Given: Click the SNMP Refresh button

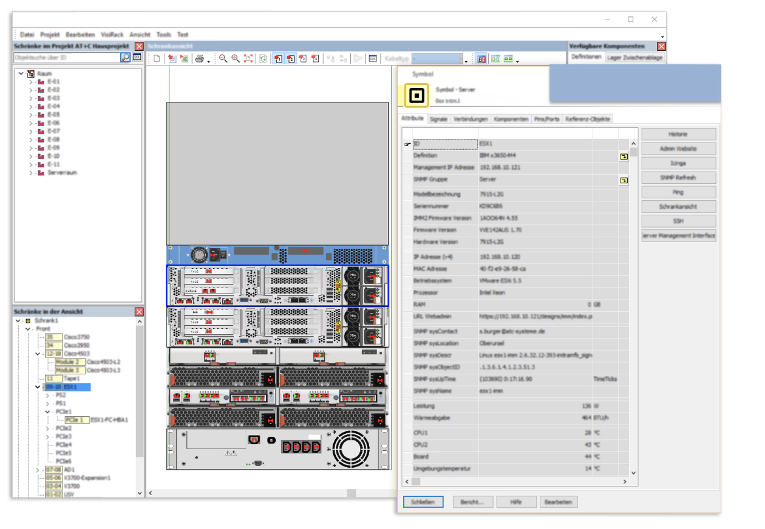Looking at the screenshot, I should coord(678,178).
